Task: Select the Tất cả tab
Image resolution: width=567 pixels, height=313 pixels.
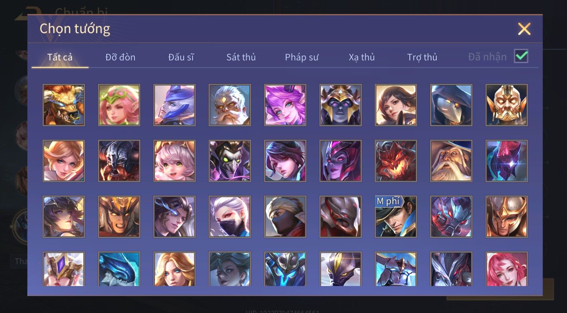Action: point(60,57)
